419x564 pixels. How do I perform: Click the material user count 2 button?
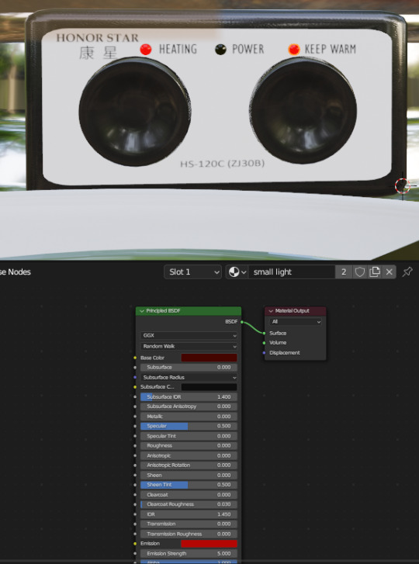click(x=344, y=272)
